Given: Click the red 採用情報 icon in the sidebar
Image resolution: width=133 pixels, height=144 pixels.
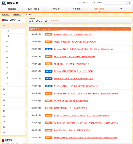Looking at the screenshot, I should pos(3,140).
